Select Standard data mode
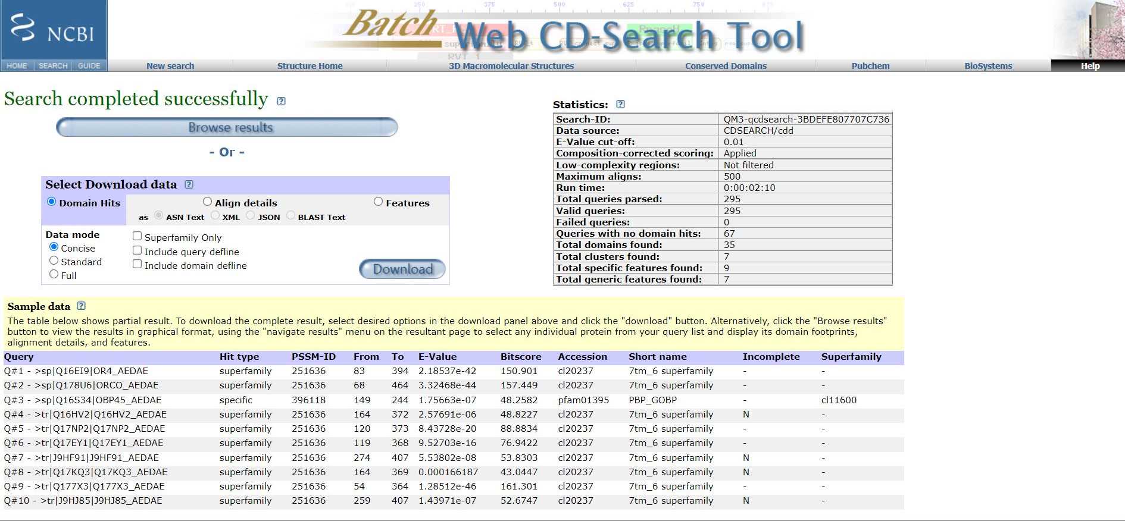 coord(54,260)
